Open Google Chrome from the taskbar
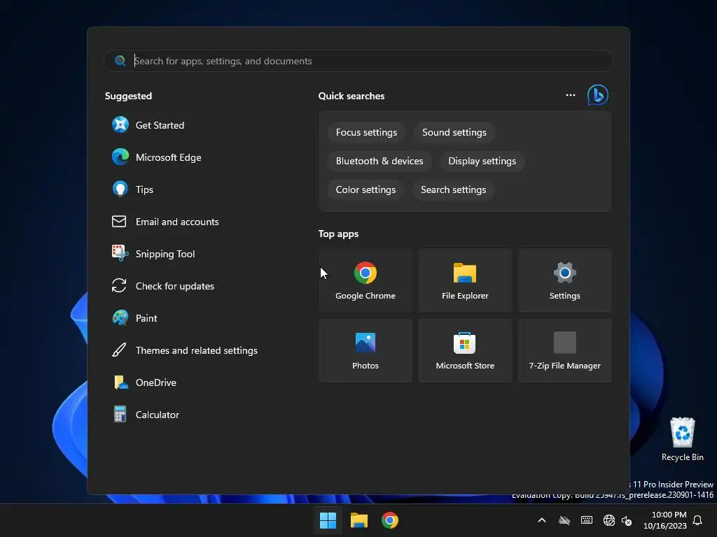The height and width of the screenshot is (537, 717). click(x=390, y=520)
